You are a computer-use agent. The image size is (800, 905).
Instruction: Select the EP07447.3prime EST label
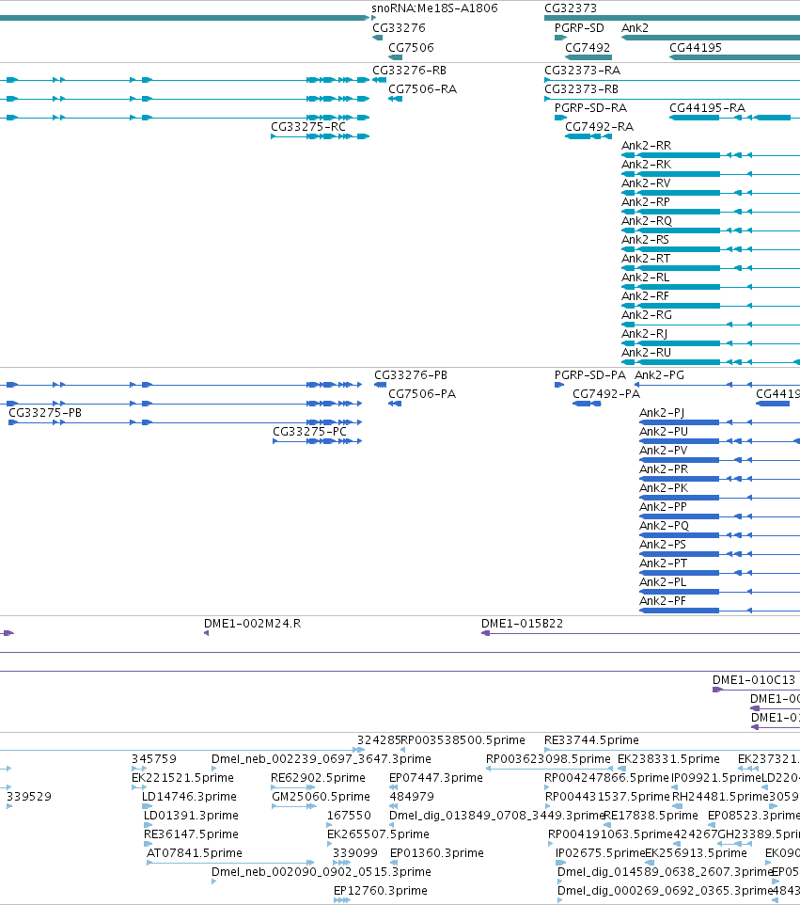(x=436, y=778)
